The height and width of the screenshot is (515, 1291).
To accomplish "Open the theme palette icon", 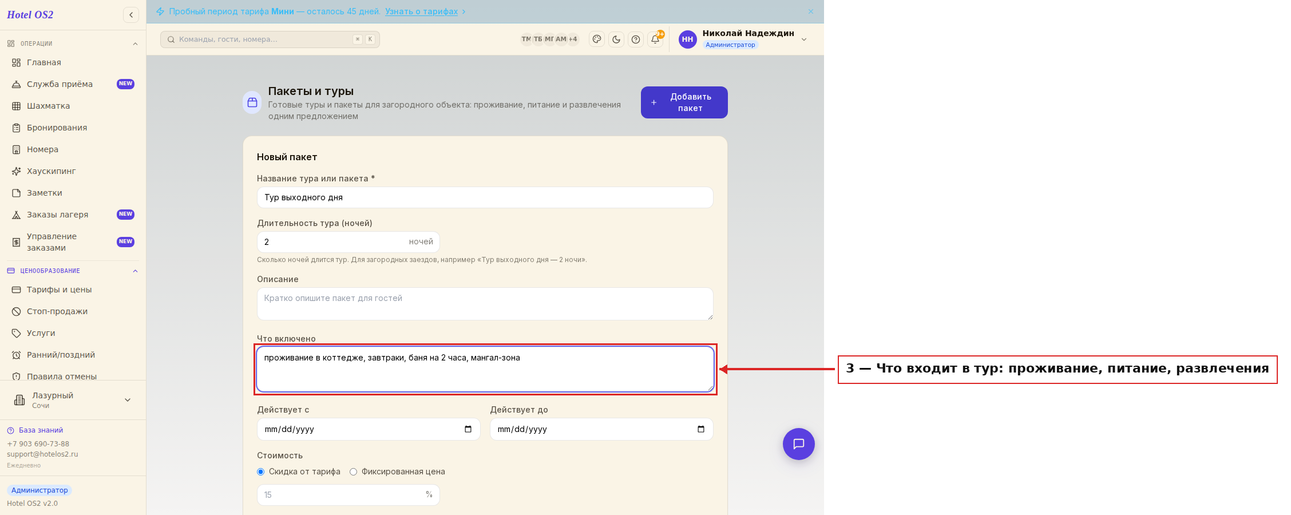I will point(597,39).
